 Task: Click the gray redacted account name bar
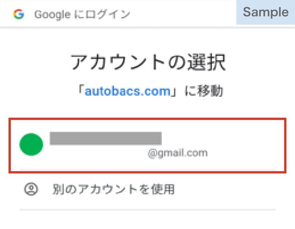pos(105,138)
